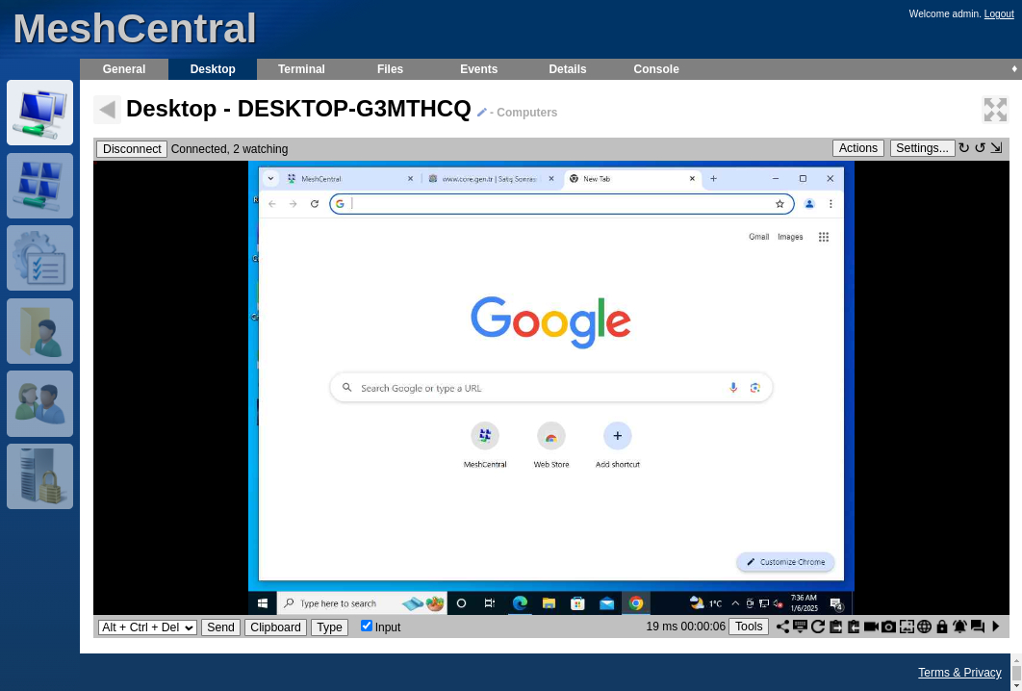Click the globe icon in bottom toolbar

click(x=924, y=627)
